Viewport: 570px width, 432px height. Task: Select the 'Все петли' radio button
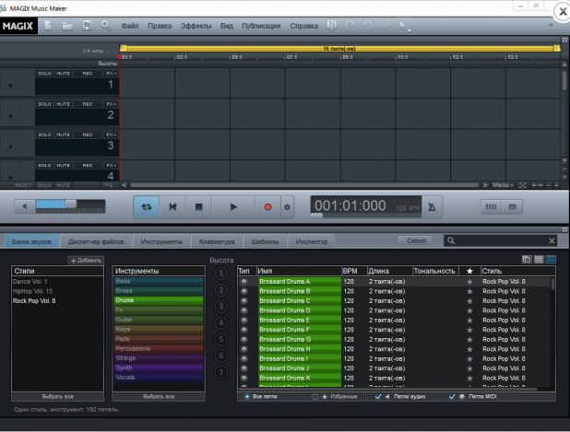coord(247,397)
